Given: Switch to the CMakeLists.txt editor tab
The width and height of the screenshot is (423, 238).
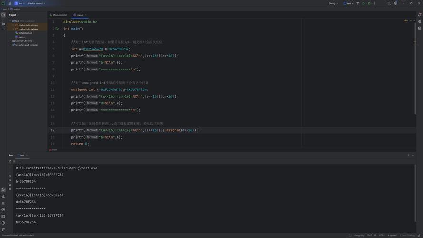Looking at the screenshot, I should 59,15.
